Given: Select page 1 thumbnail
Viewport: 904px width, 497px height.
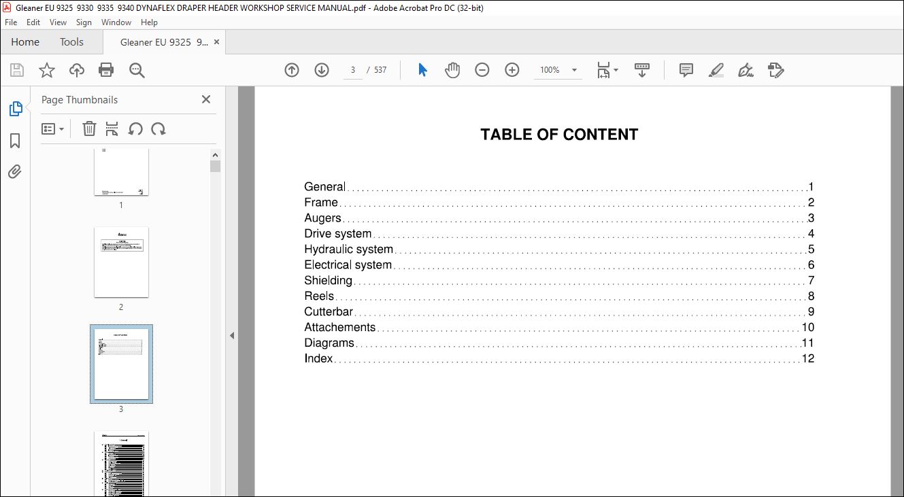Looking at the screenshot, I should 121,172.
